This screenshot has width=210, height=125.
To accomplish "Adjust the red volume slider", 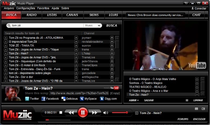I will tap(120, 113).
